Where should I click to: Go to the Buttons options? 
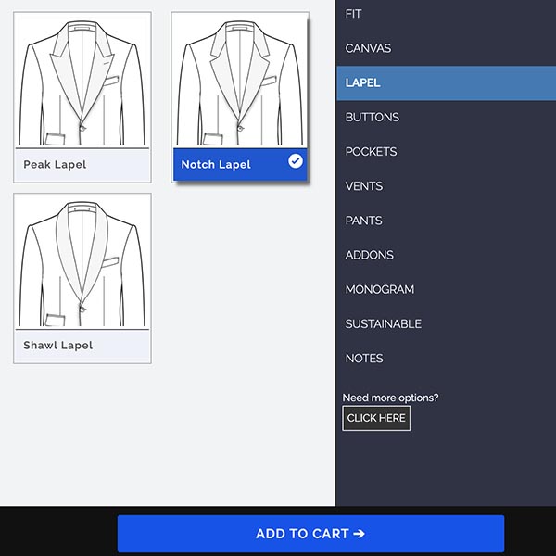tap(373, 118)
